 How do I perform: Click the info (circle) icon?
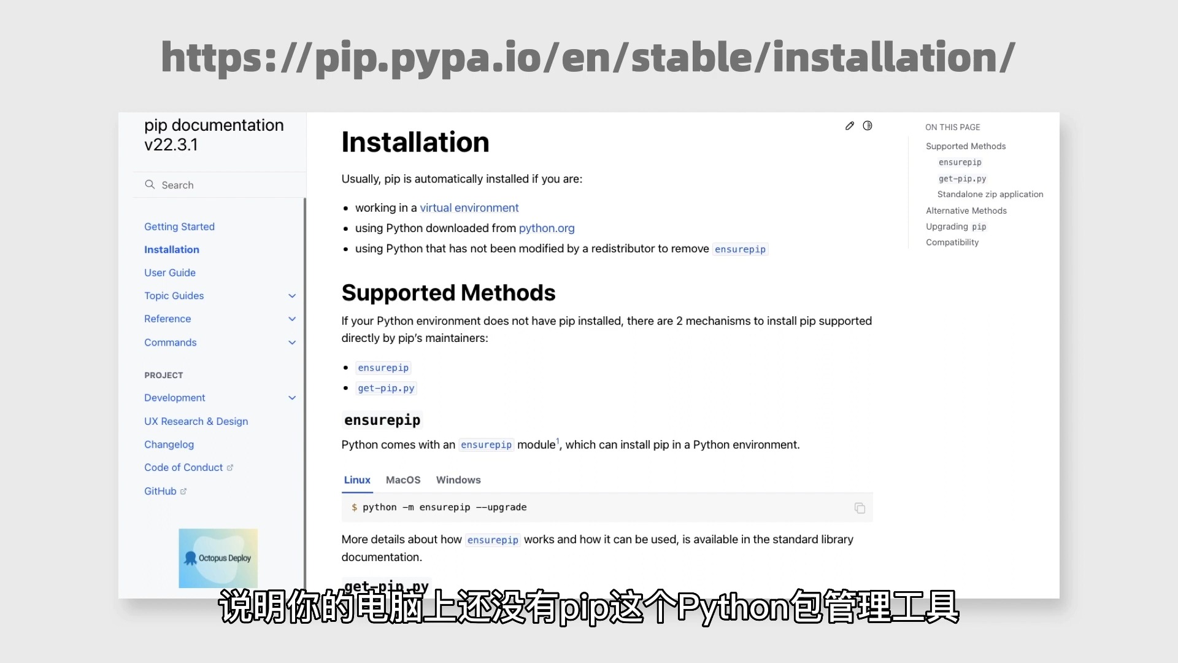pyautogui.click(x=868, y=125)
